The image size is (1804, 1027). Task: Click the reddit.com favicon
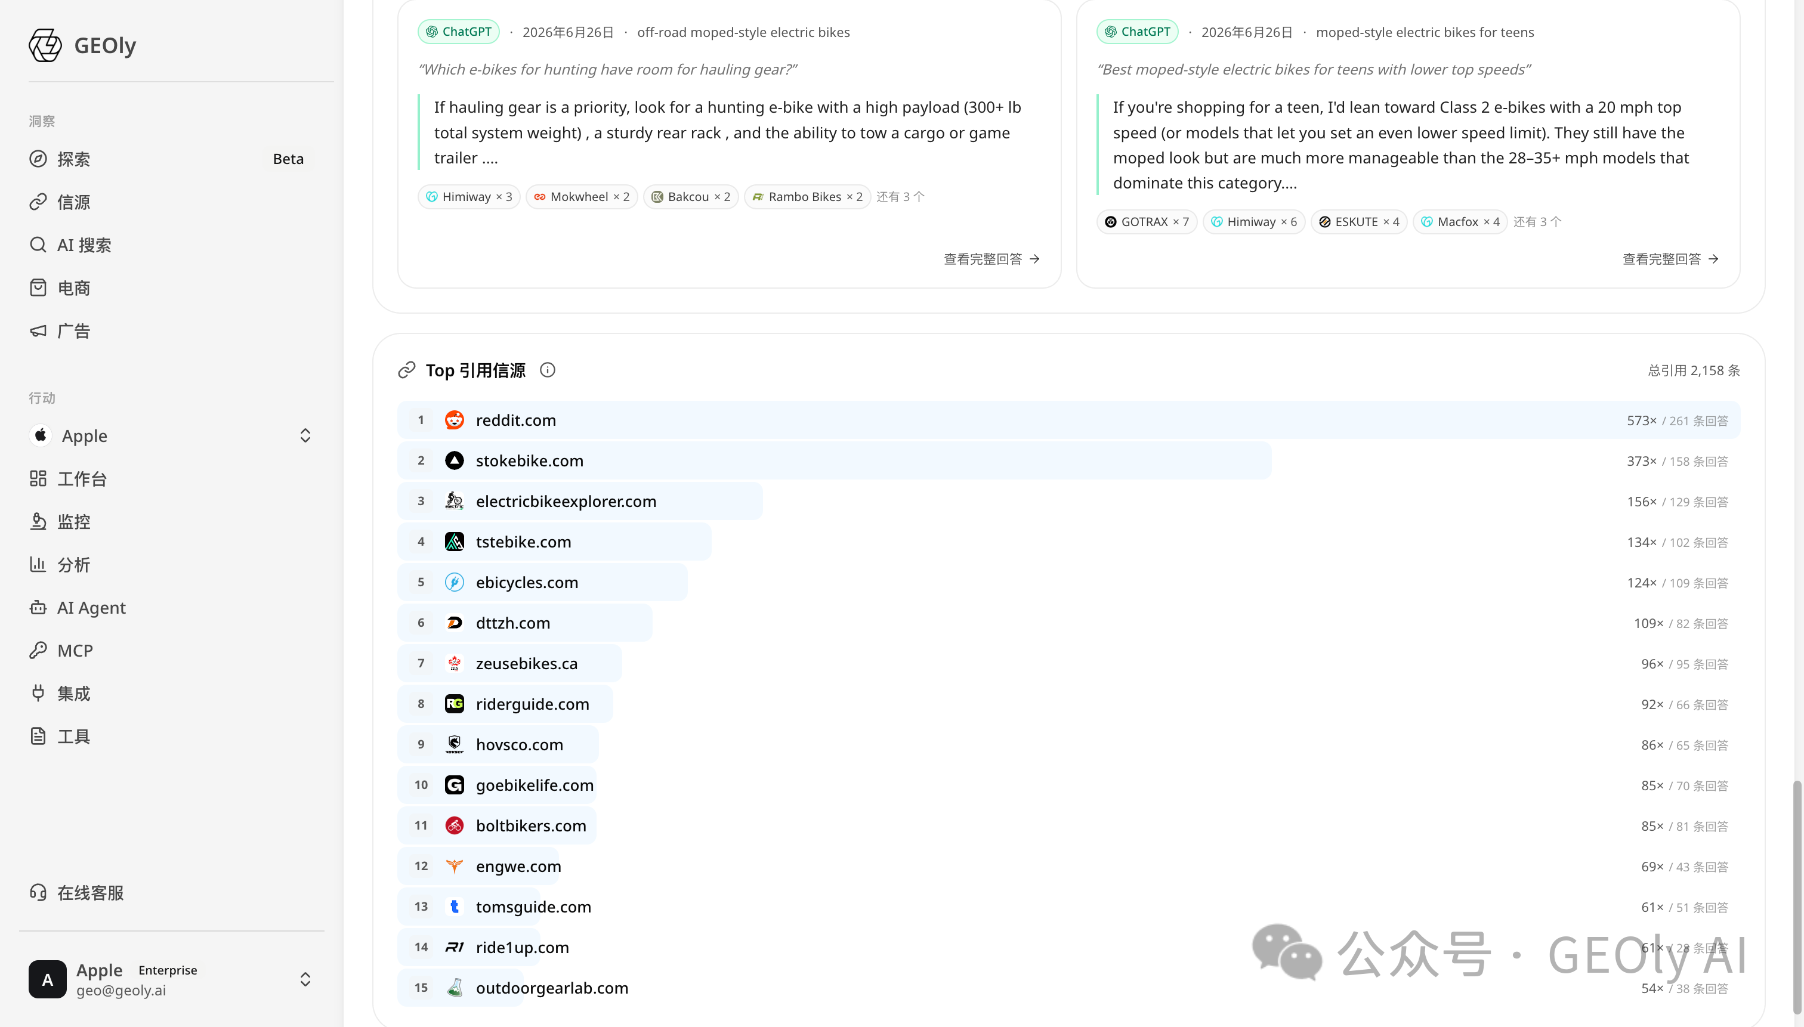(455, 420)
